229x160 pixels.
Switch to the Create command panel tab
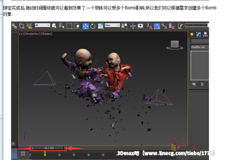(192, 34)
